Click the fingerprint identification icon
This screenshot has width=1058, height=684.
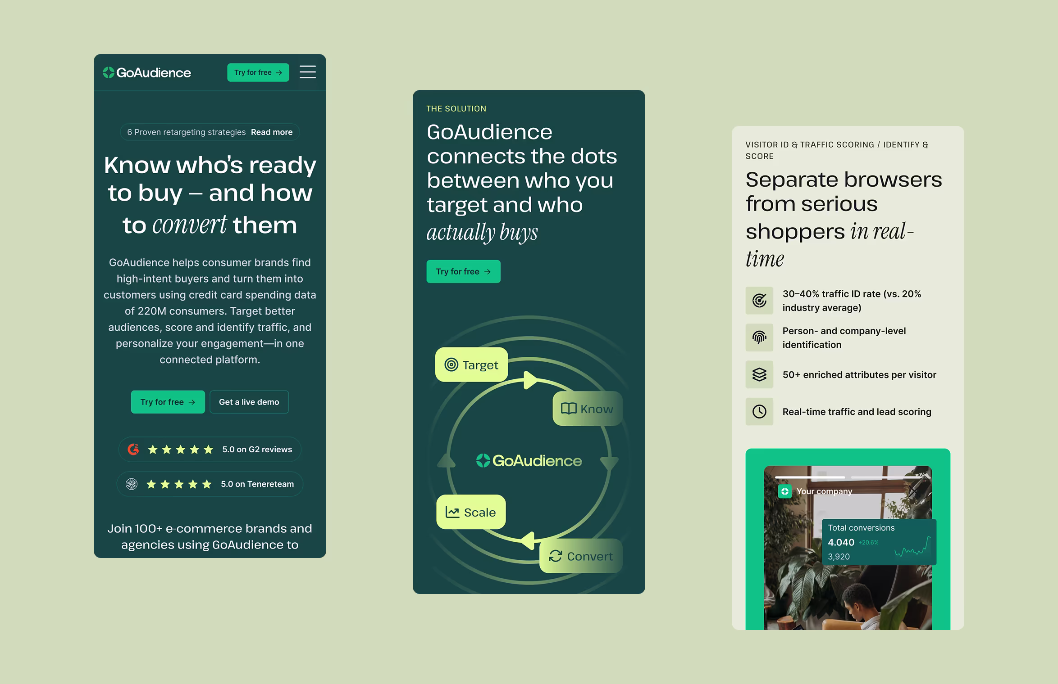[x=759, y=337]
